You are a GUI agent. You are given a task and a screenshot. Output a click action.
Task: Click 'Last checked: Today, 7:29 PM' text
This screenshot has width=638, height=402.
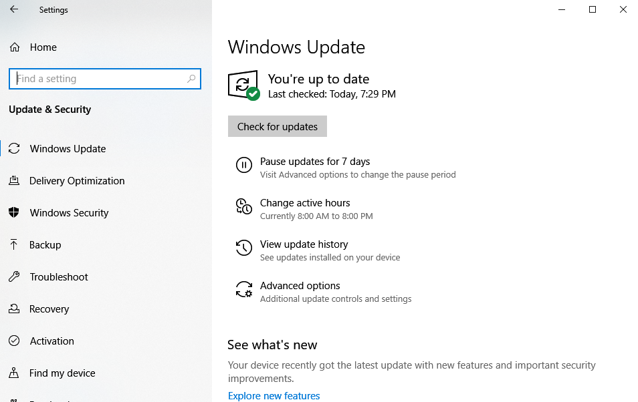(x=332, y=94)
